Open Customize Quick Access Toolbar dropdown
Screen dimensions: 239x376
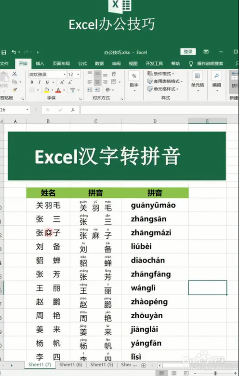(38, 52)
